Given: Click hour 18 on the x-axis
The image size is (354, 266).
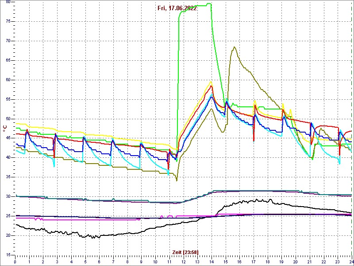Looking at the screenshot, I should (267, 262).
